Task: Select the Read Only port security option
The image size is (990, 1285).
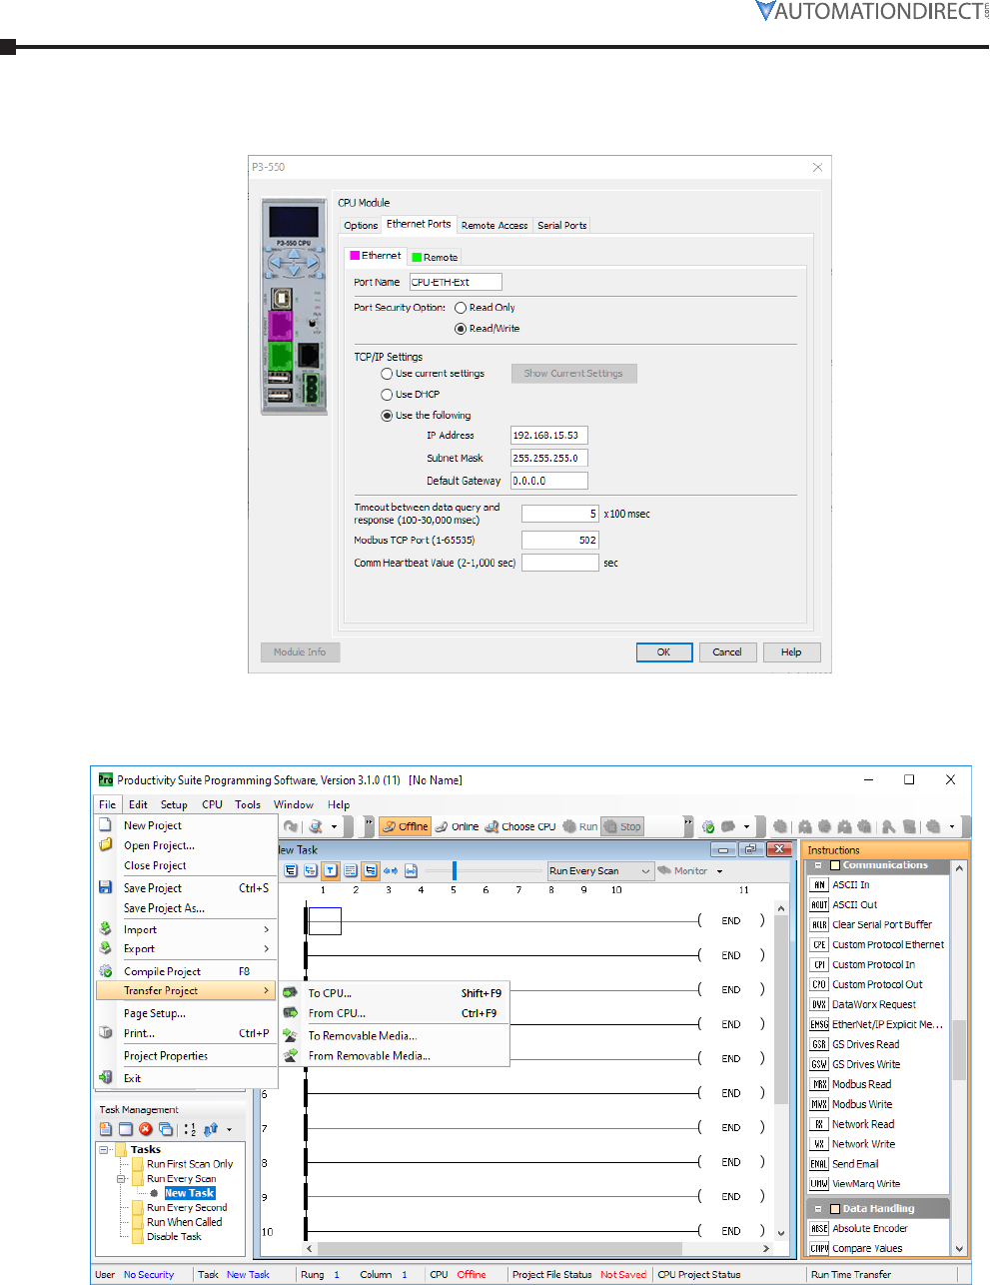Action: tap(461, 308)
